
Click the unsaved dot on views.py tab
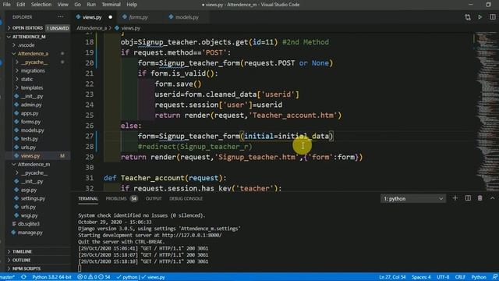pyautogui.click(x=111, y=17)
